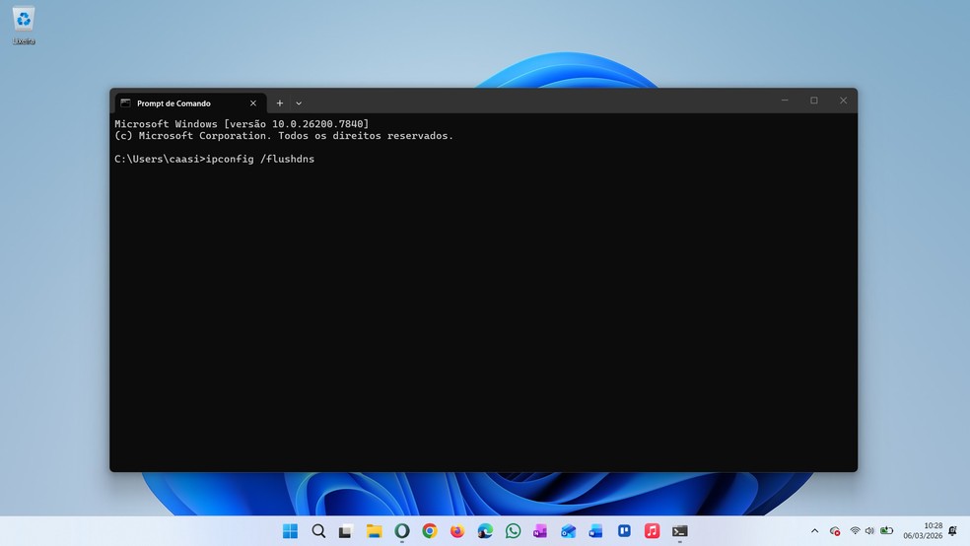Click the Command Prompt tab icon

tap(125, 102)
